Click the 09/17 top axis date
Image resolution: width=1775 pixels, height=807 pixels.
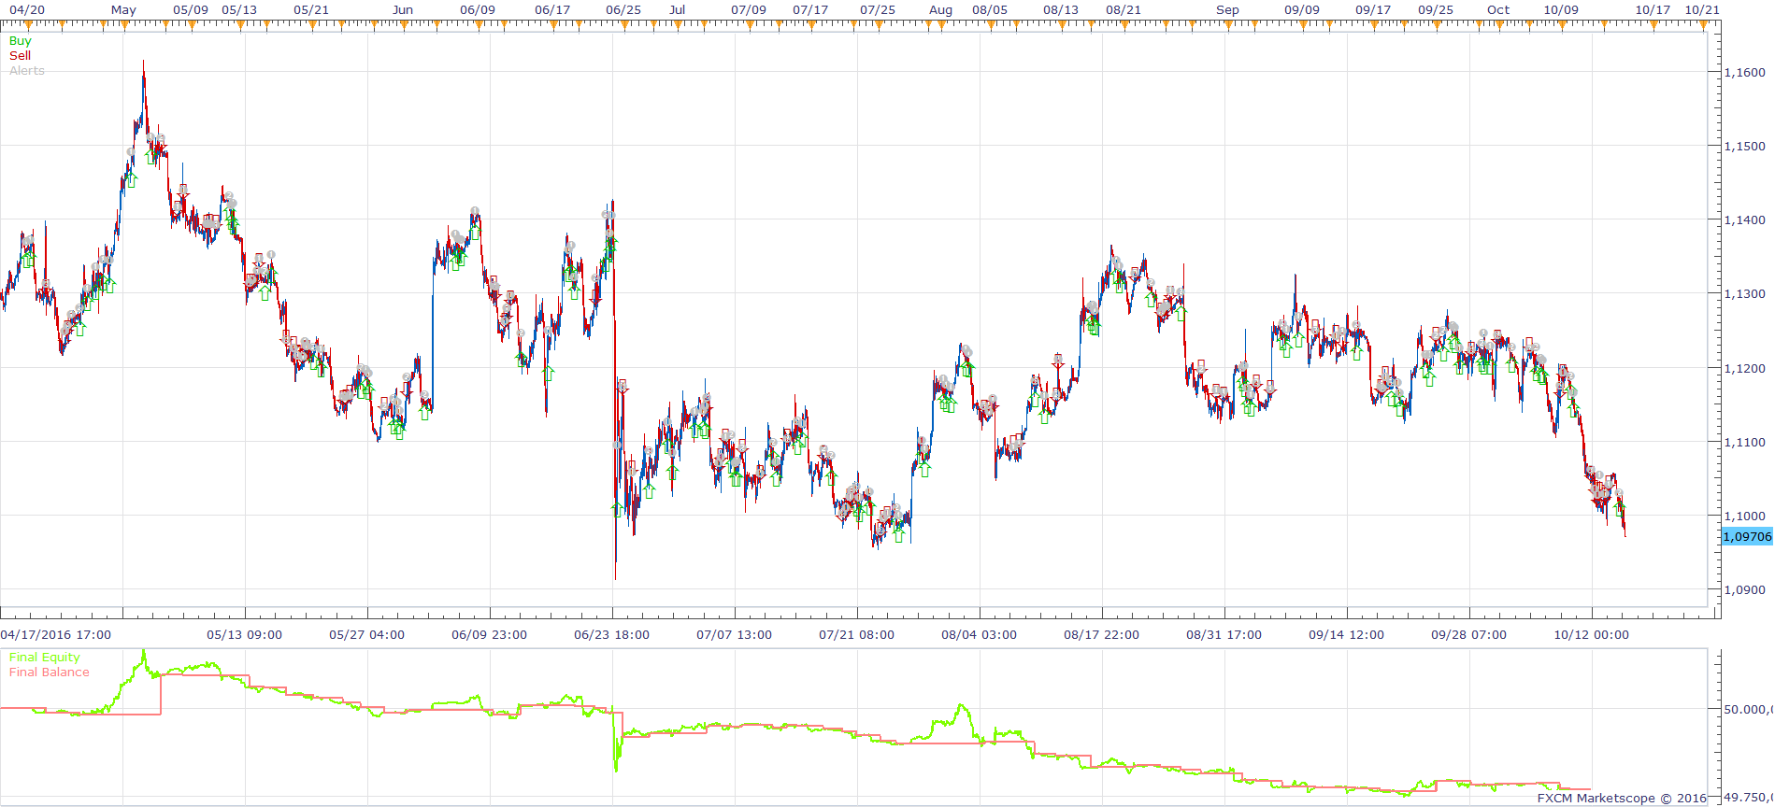coord(1373,10)
